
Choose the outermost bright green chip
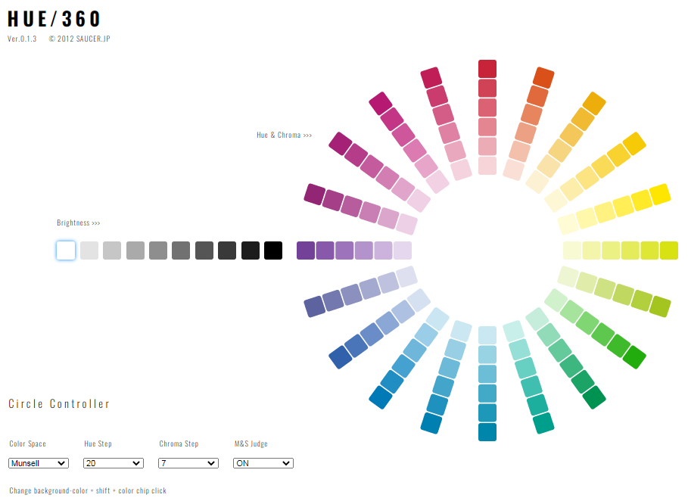tap(634, 357)
